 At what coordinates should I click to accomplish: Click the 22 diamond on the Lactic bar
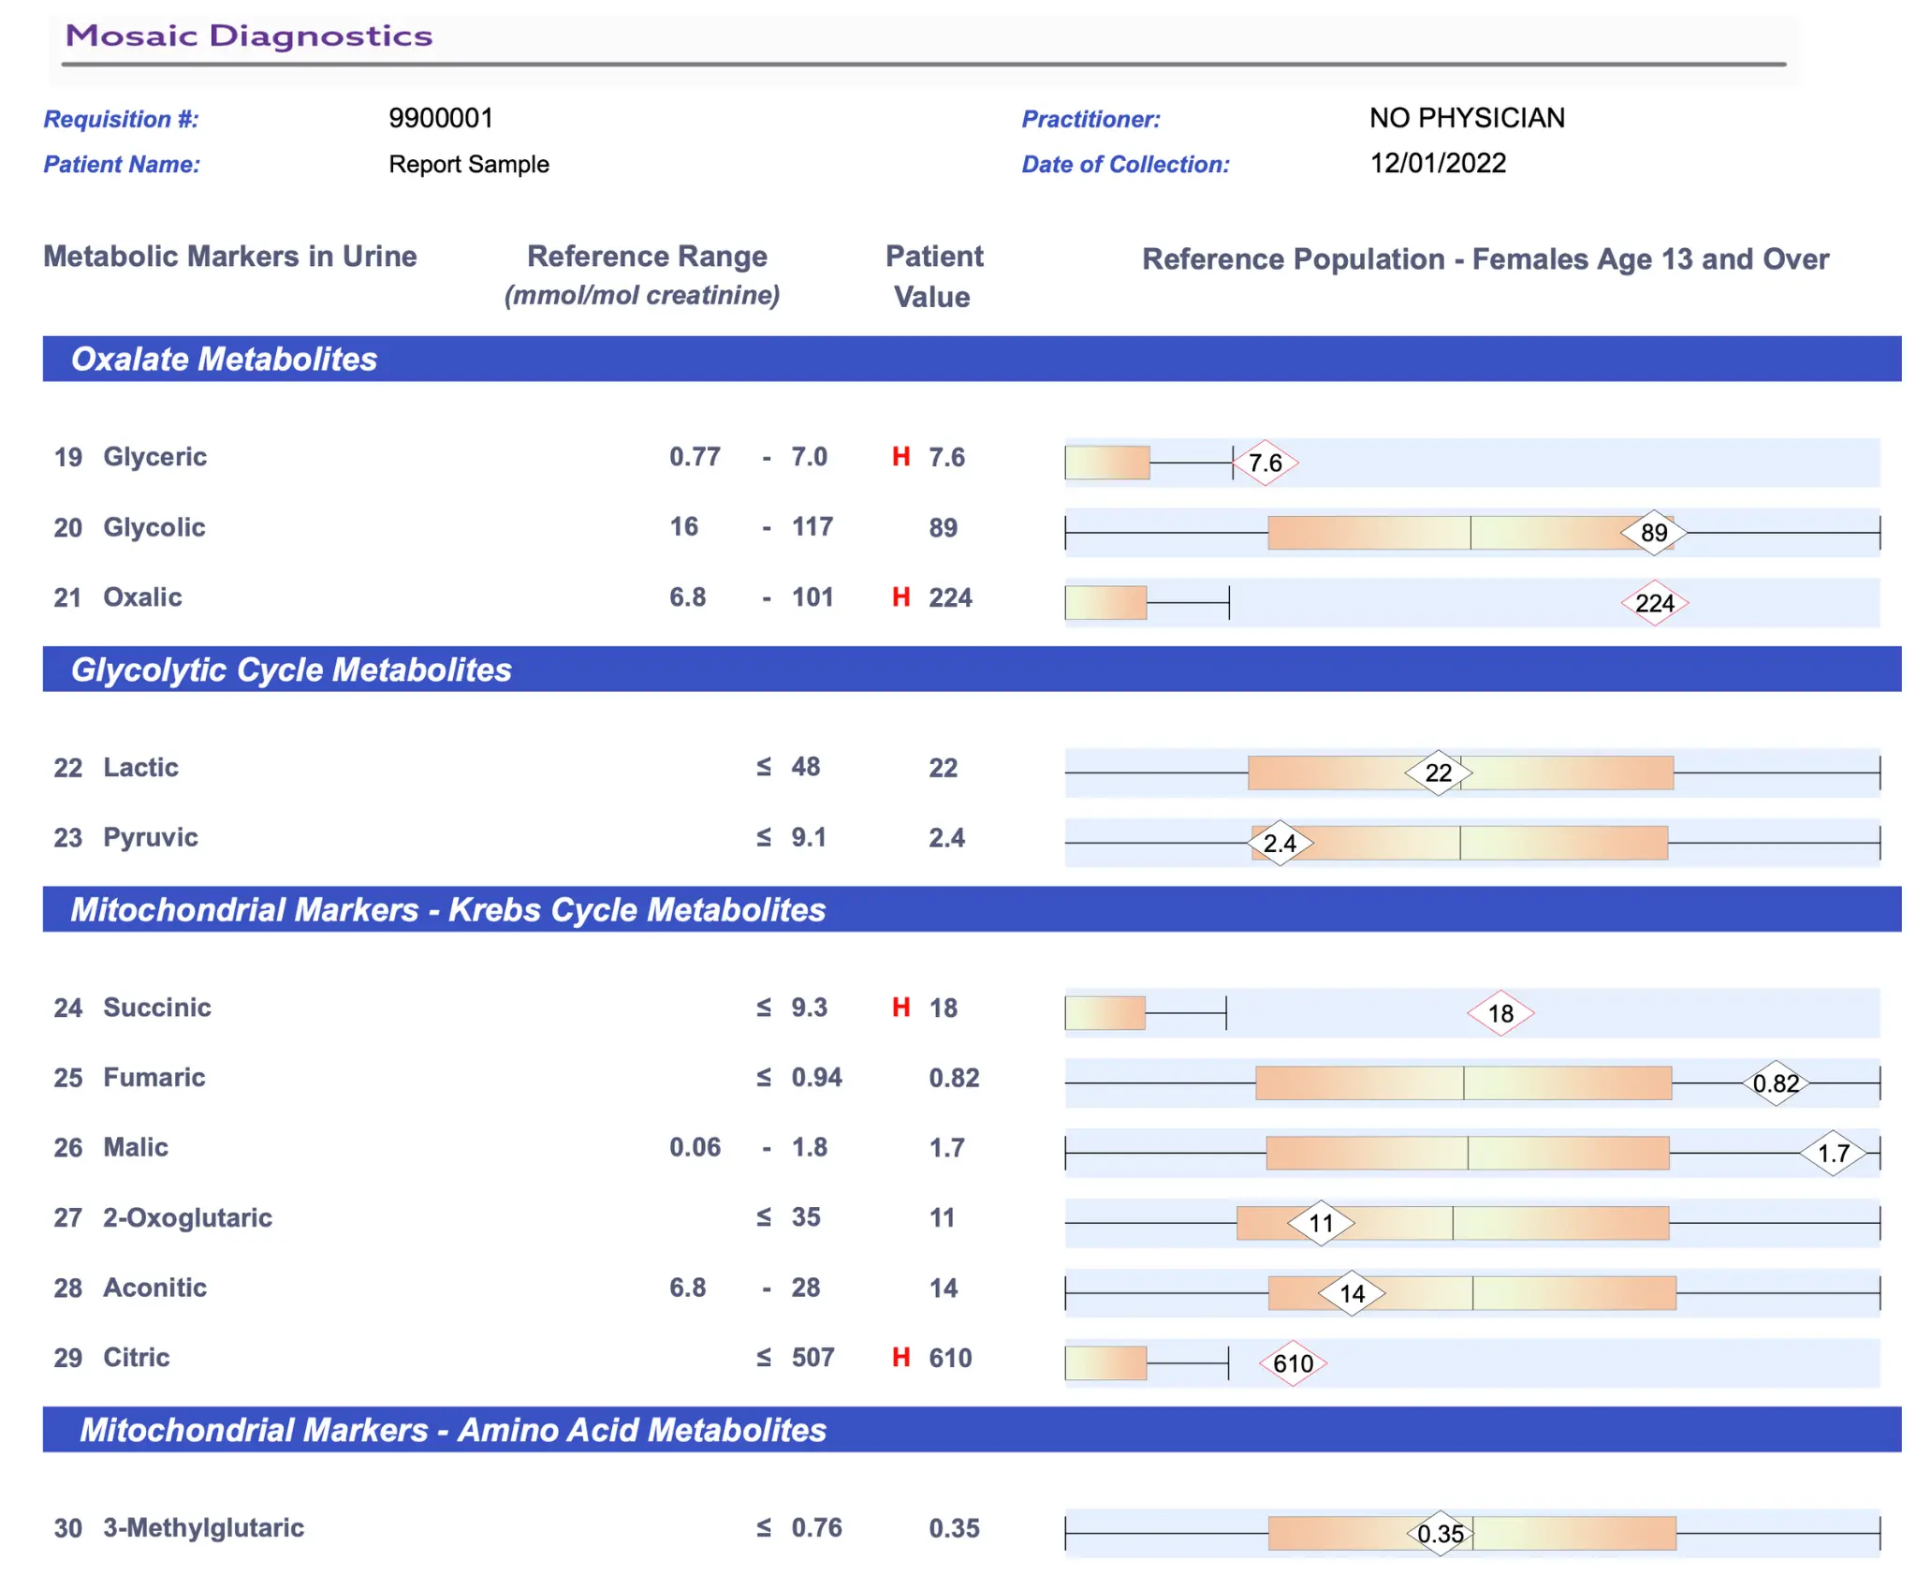(x=1438, y=773)
